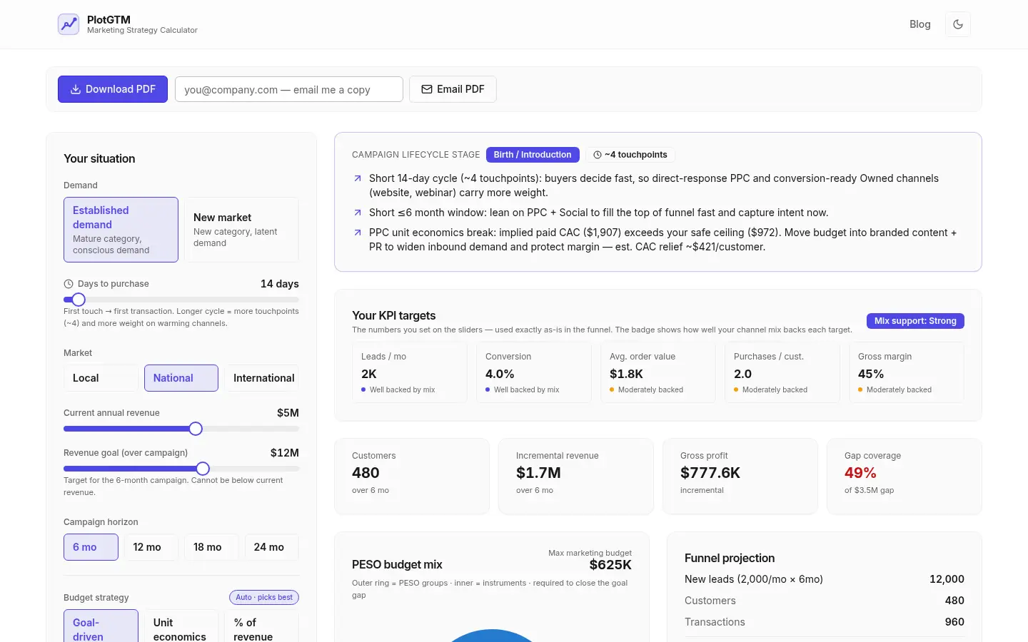The image size is (1028, 642).
Task: Select the Goal-driven budget strategy
Action: tap(101, 626)
